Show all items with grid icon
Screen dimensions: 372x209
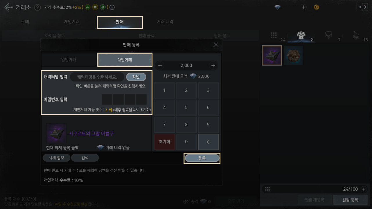274,35
